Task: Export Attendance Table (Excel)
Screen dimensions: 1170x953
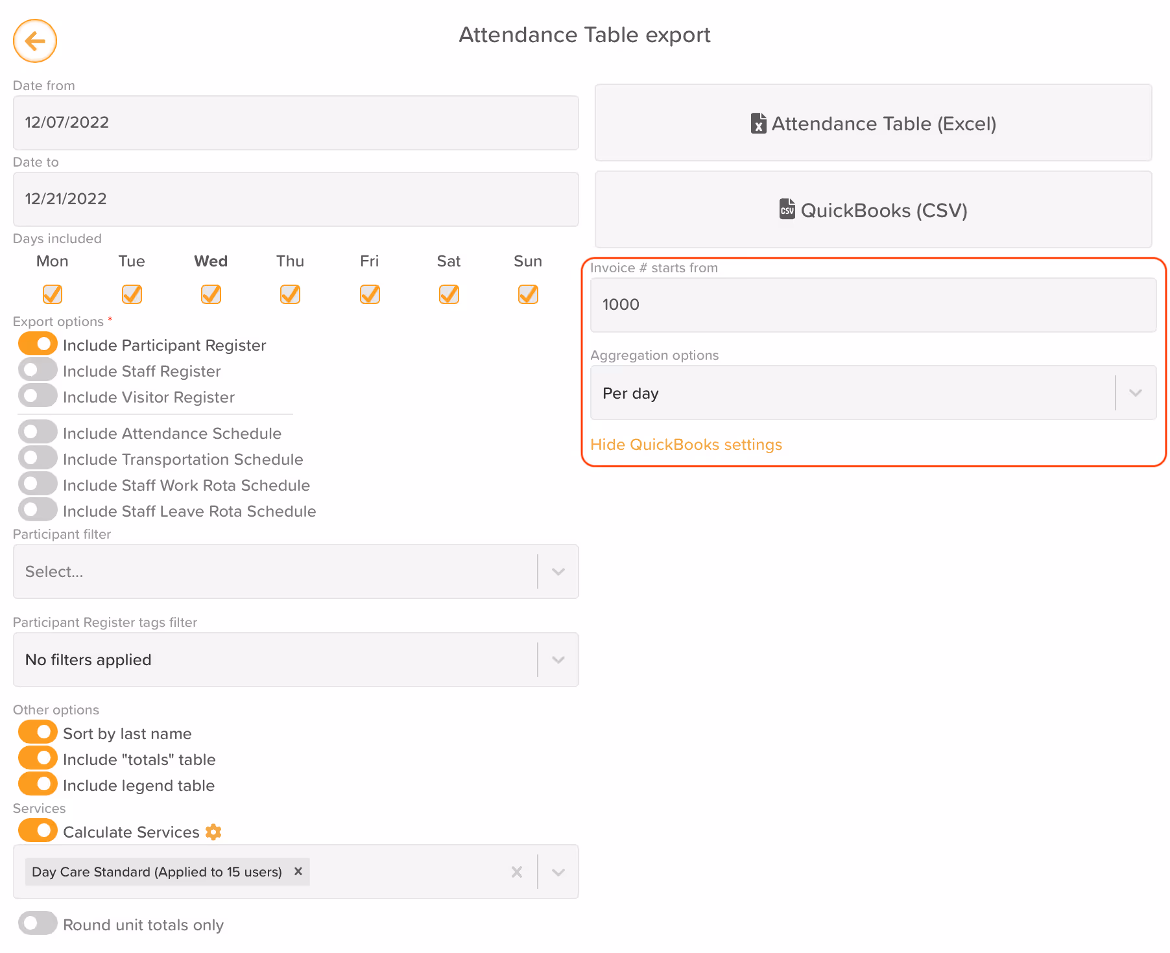Action: (x=873, y=123)
